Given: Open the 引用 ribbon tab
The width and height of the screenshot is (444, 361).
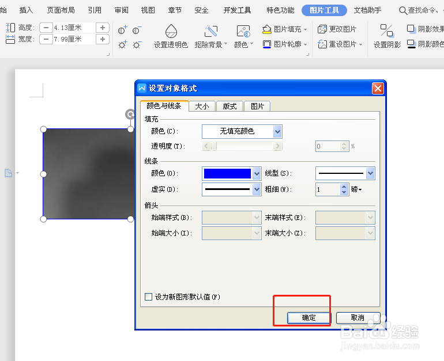Looking at the screenshot, I should pyautogui.click(x=95, y=10).
